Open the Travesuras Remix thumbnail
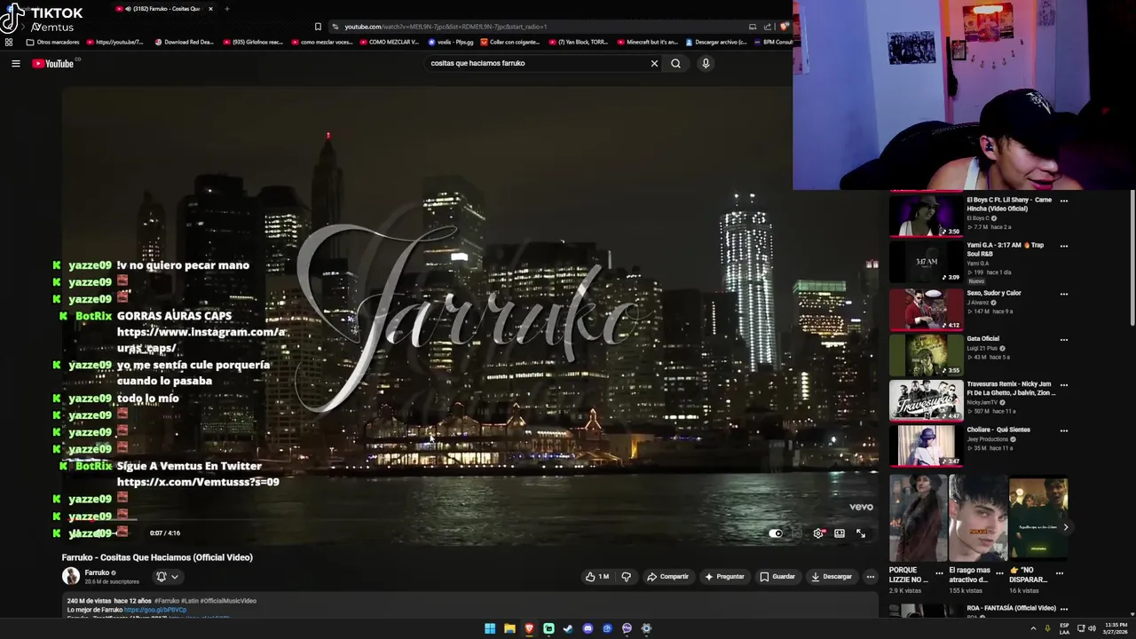Screen dimensions: 1136x639 (x=926, y=400)
